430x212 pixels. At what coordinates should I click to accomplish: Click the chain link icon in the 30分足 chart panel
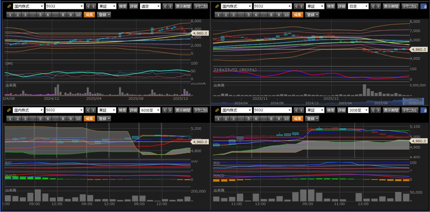tap(217, 110)
